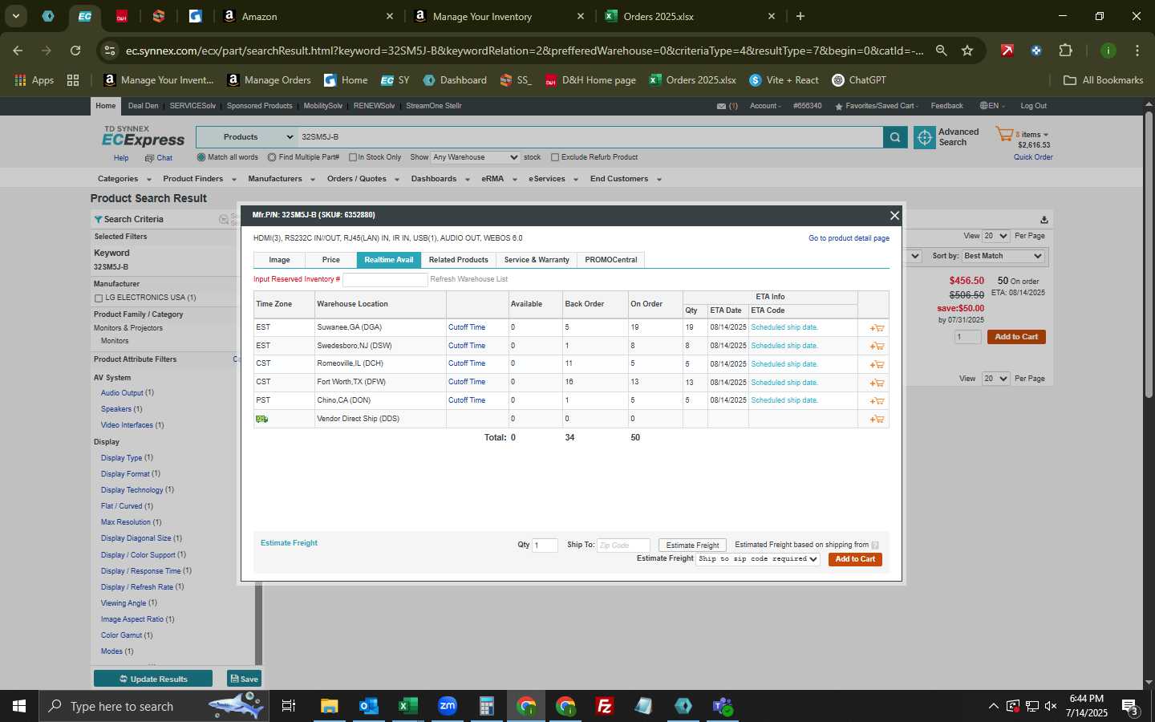Click Estimate Freight button
This screenshot has width=1155, height=722.
click(692, 546)
